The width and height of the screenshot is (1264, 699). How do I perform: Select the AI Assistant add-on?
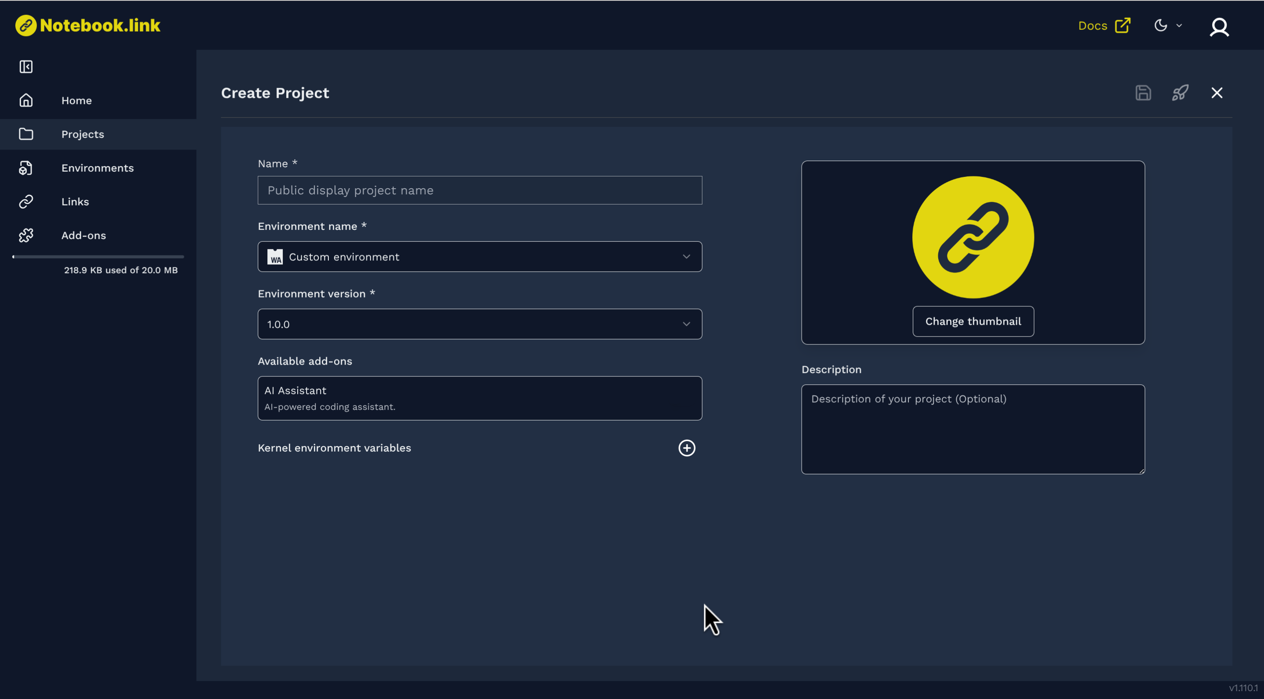[x=479, y=398]
